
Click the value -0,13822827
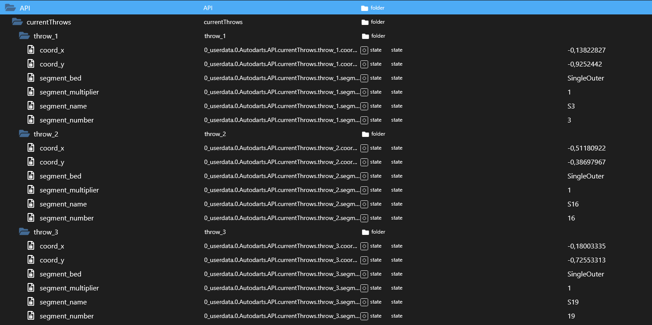586,50
